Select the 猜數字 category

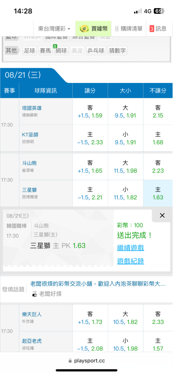(x=117, y=51)
